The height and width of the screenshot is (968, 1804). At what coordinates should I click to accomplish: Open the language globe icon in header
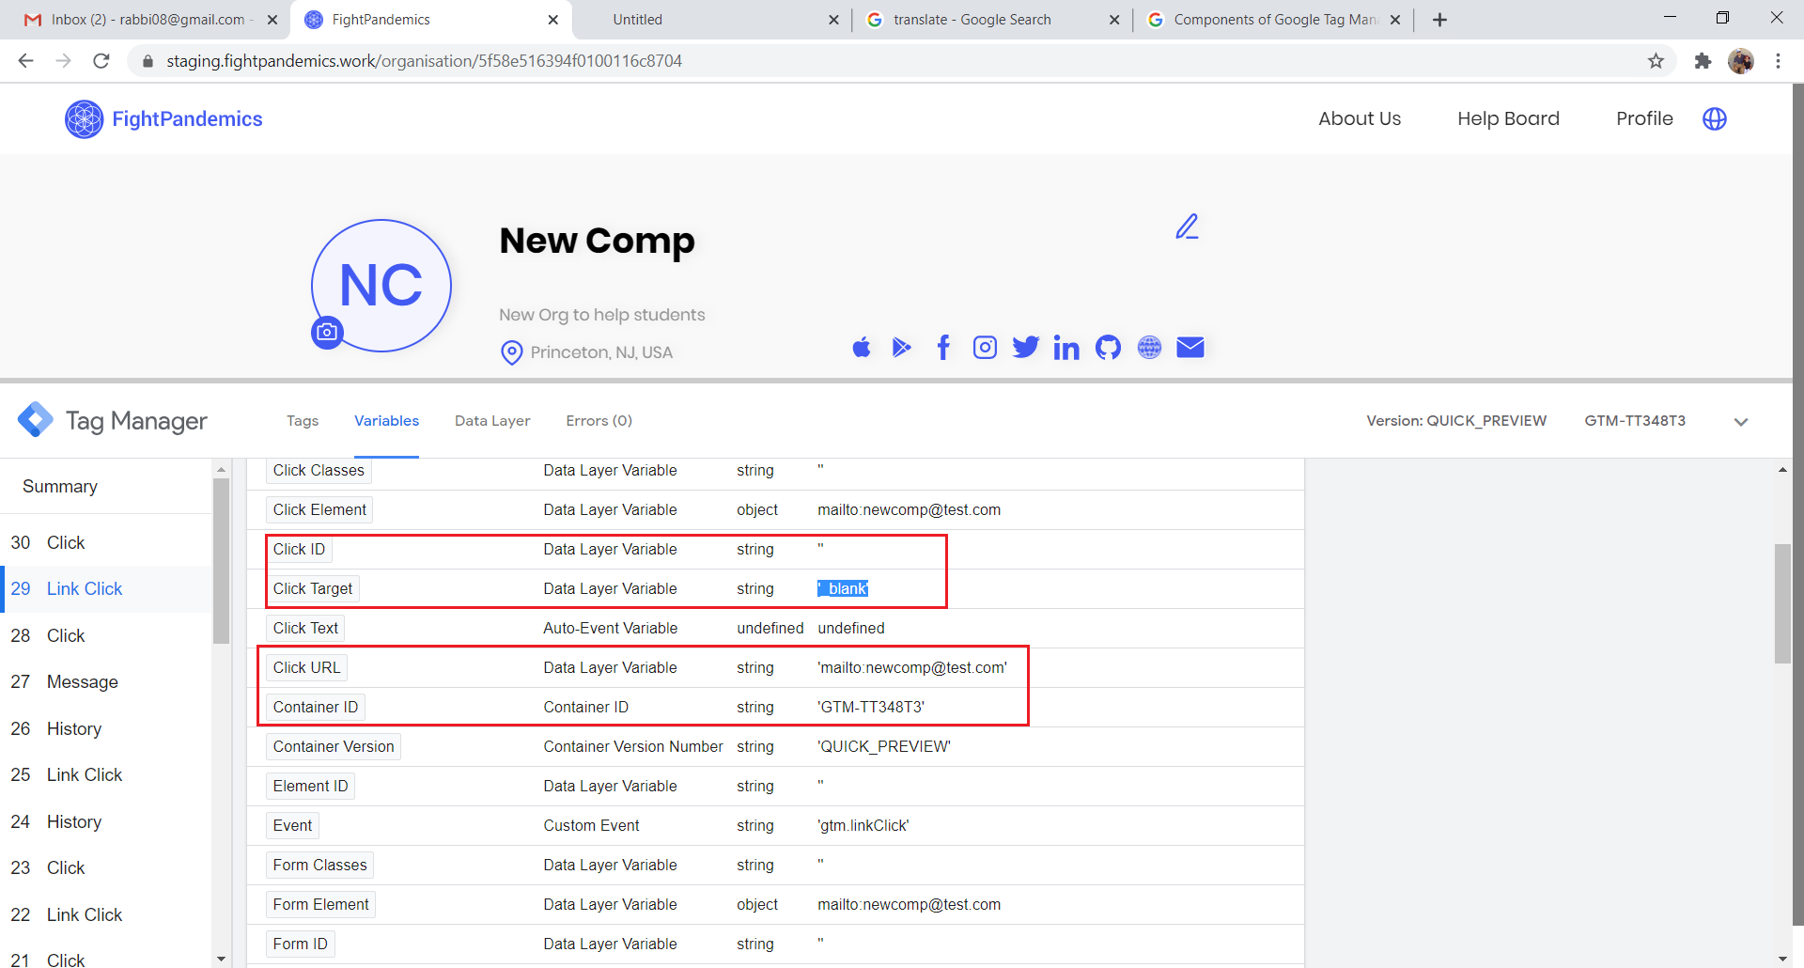coord(1715,118)
